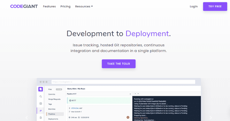Select Commits in the repo menu
230x121 pixels.
52,94
